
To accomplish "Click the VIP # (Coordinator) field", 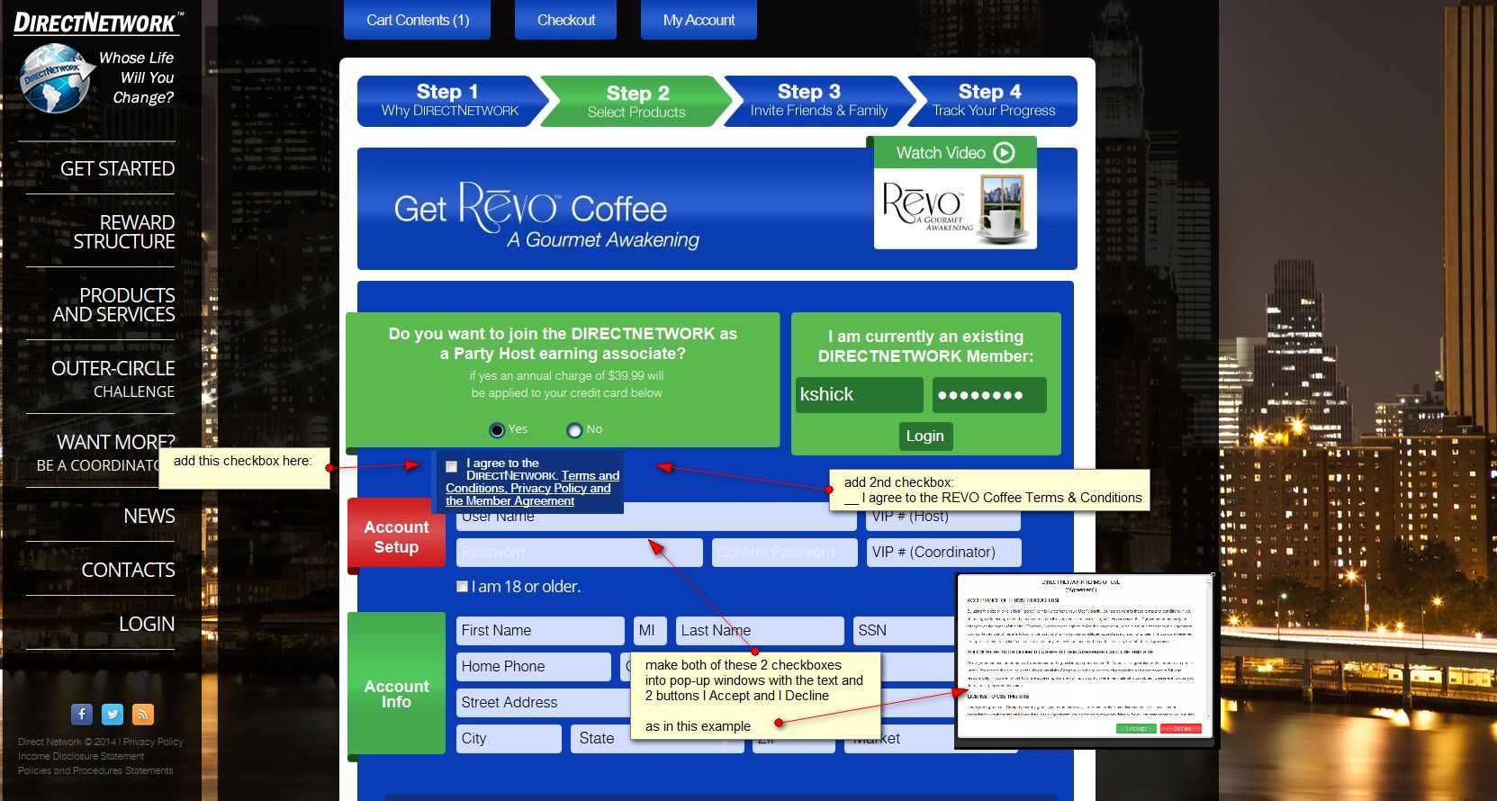I will click(944, 553).
